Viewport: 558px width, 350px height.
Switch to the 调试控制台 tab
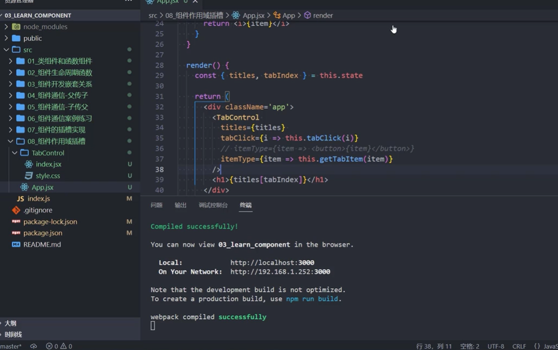pos(213,205)
